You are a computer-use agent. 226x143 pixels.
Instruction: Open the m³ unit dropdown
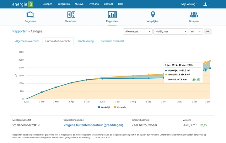(x=196, y=32)
